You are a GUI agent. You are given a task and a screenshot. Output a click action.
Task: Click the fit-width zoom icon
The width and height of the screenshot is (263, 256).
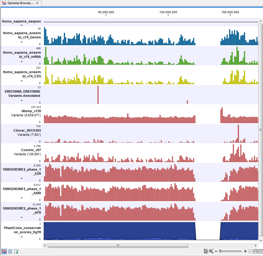pyautogui.click(x=256, y=251)
